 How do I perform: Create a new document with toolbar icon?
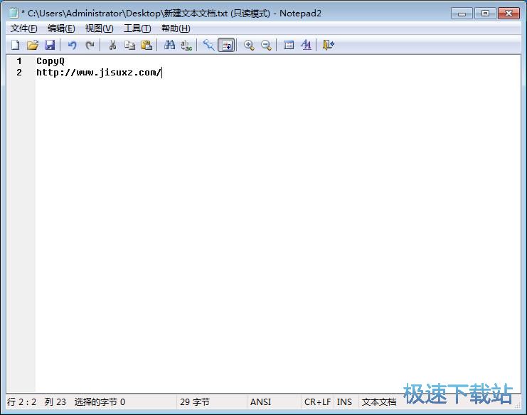(16, 45)
